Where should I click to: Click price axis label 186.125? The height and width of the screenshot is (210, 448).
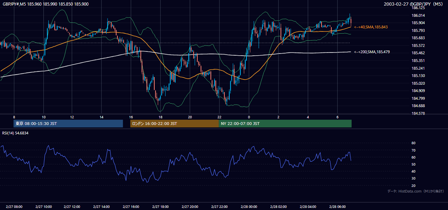pos(419,8)
